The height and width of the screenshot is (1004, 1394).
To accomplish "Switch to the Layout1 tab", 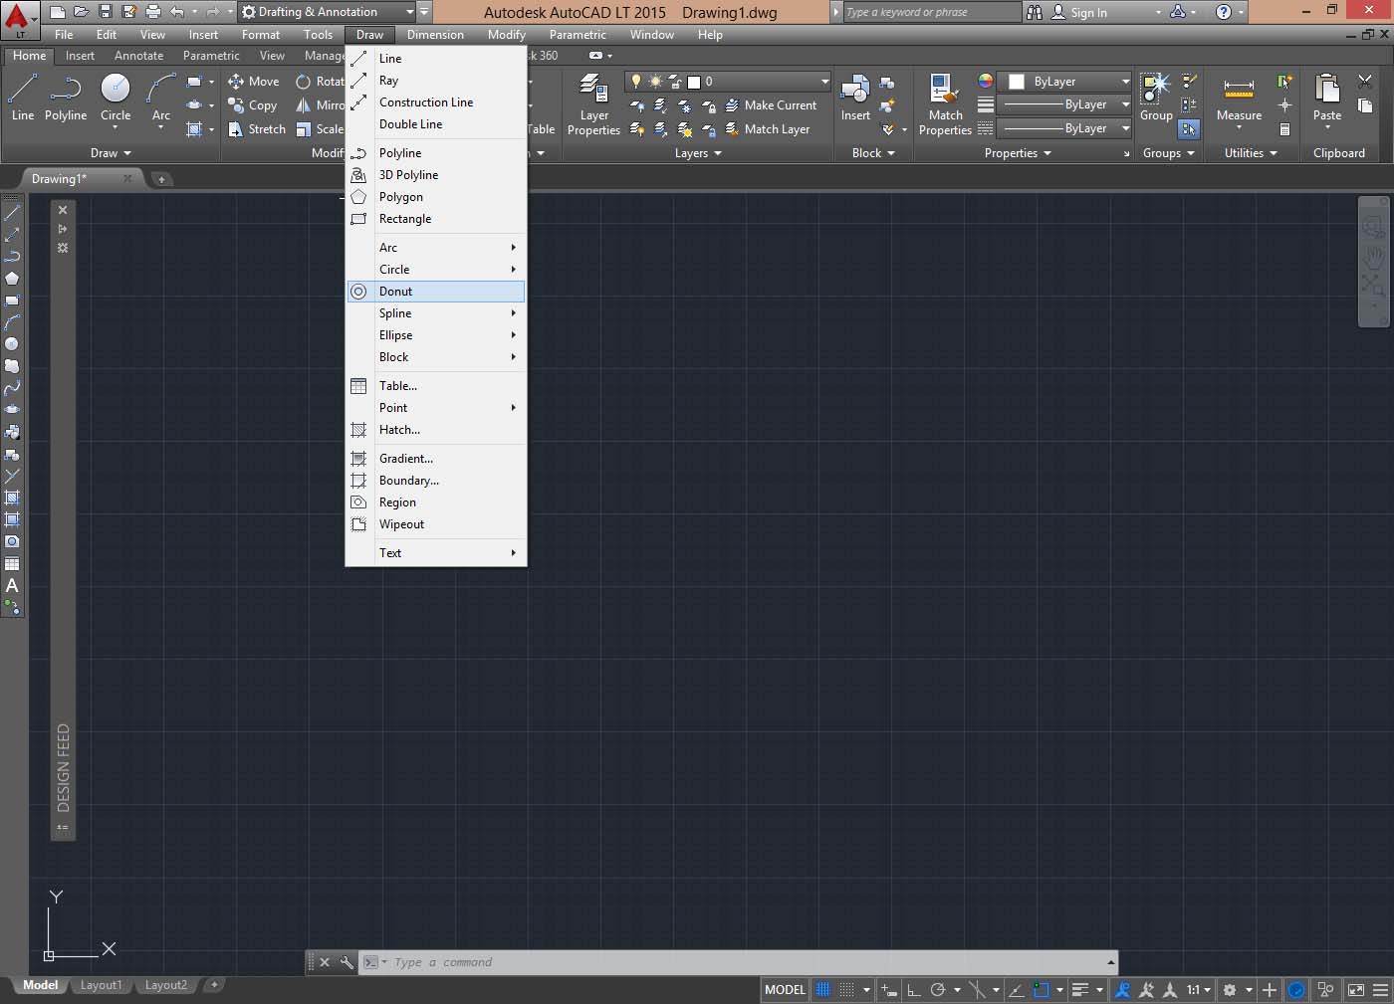I will point(101,985).
